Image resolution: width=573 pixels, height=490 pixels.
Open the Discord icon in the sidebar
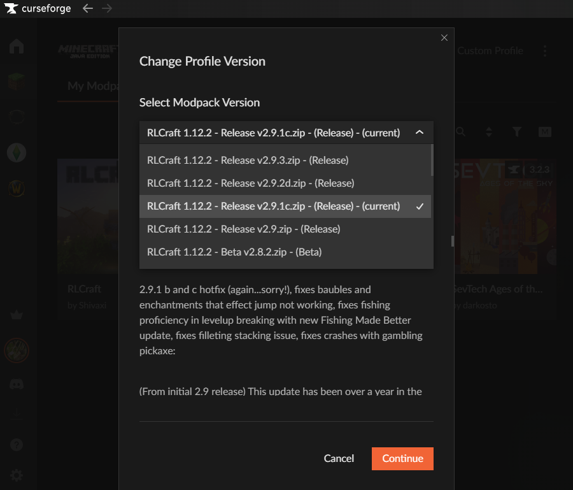point(17,384)
